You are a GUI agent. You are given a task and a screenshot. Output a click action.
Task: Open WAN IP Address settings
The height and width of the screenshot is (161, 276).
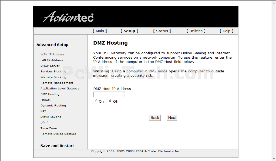point(52,54)
